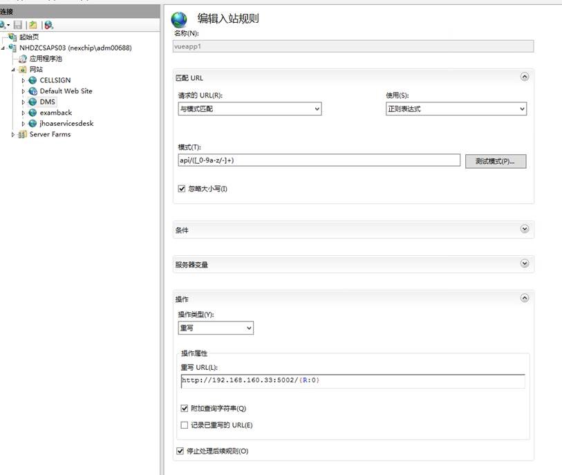Screen dimensions: 562x475
Task: Select the examback site label
Action: point(56,113)
